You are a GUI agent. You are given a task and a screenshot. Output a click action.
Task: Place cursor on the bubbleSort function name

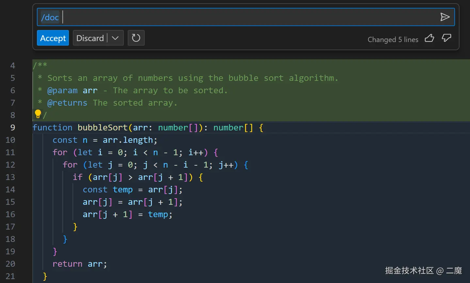pos(102,127)
